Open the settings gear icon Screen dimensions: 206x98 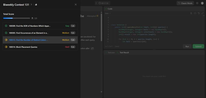[x=197, y=3]
